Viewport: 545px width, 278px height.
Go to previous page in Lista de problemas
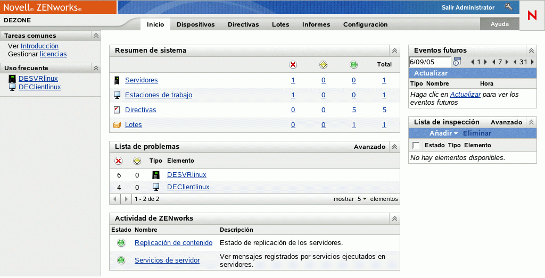click(x=115, y=199)
